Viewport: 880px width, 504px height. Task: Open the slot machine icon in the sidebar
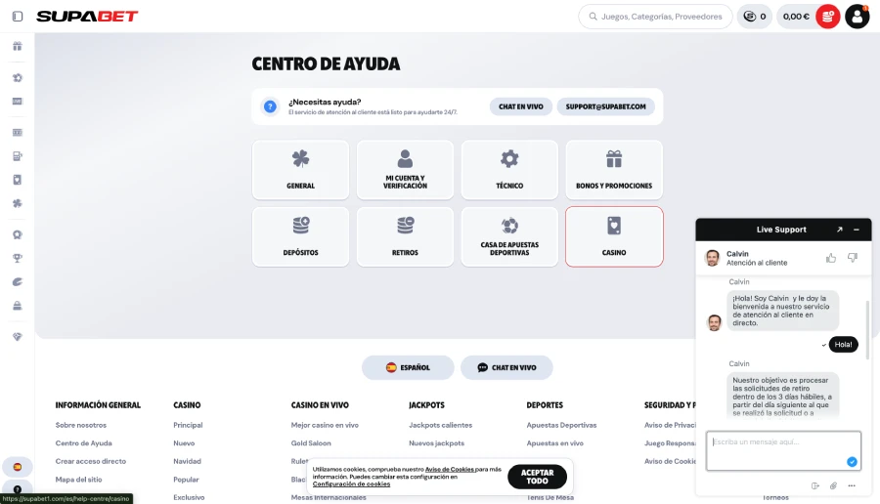[x=18, y=156]
